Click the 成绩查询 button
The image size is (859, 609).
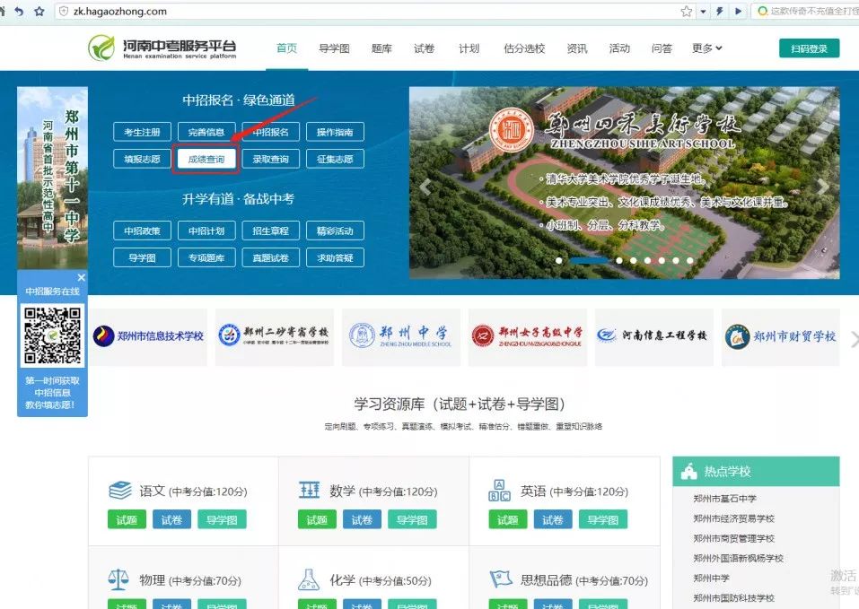coord(208,160)
